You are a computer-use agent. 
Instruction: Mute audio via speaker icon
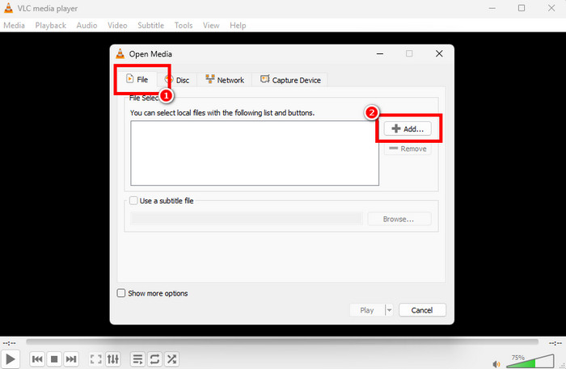(x=496, y=364)
